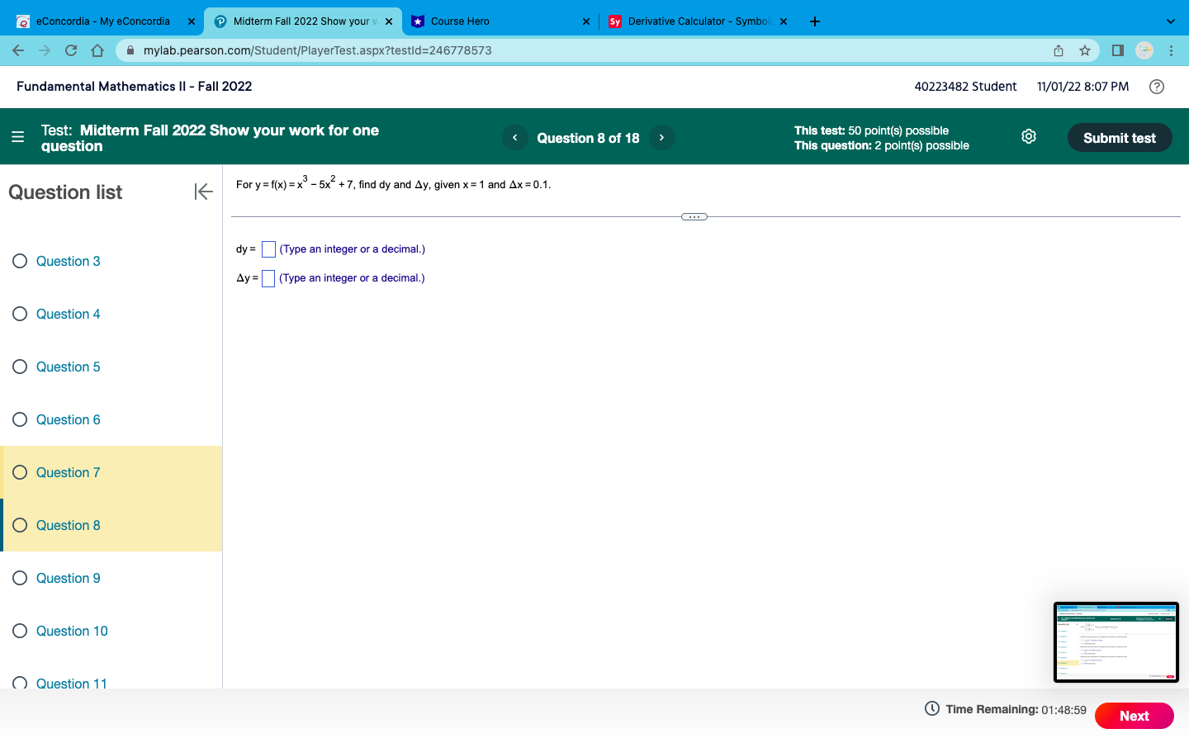Select Question 6 radio circle

tap(20, 419)
